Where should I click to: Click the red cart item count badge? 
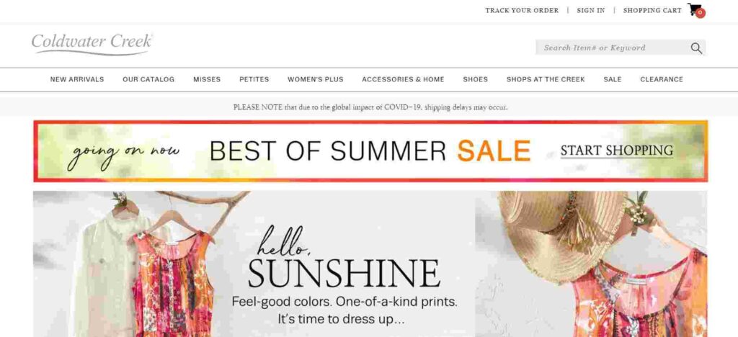point(701,13)
